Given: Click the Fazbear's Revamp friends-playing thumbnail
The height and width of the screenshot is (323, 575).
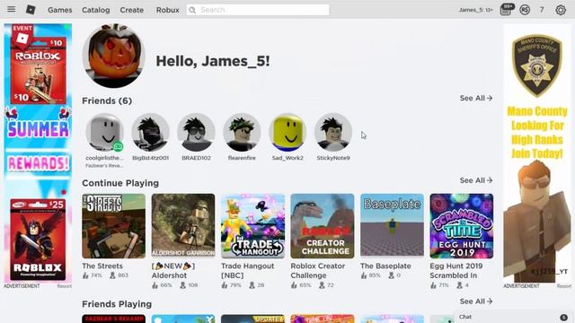Looking at the screenshot, I should pos(114,319).
